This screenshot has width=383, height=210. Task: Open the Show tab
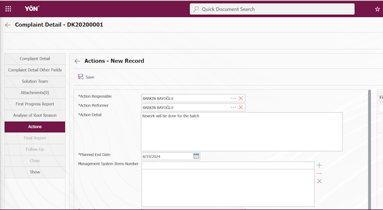[x=35, y=172]
